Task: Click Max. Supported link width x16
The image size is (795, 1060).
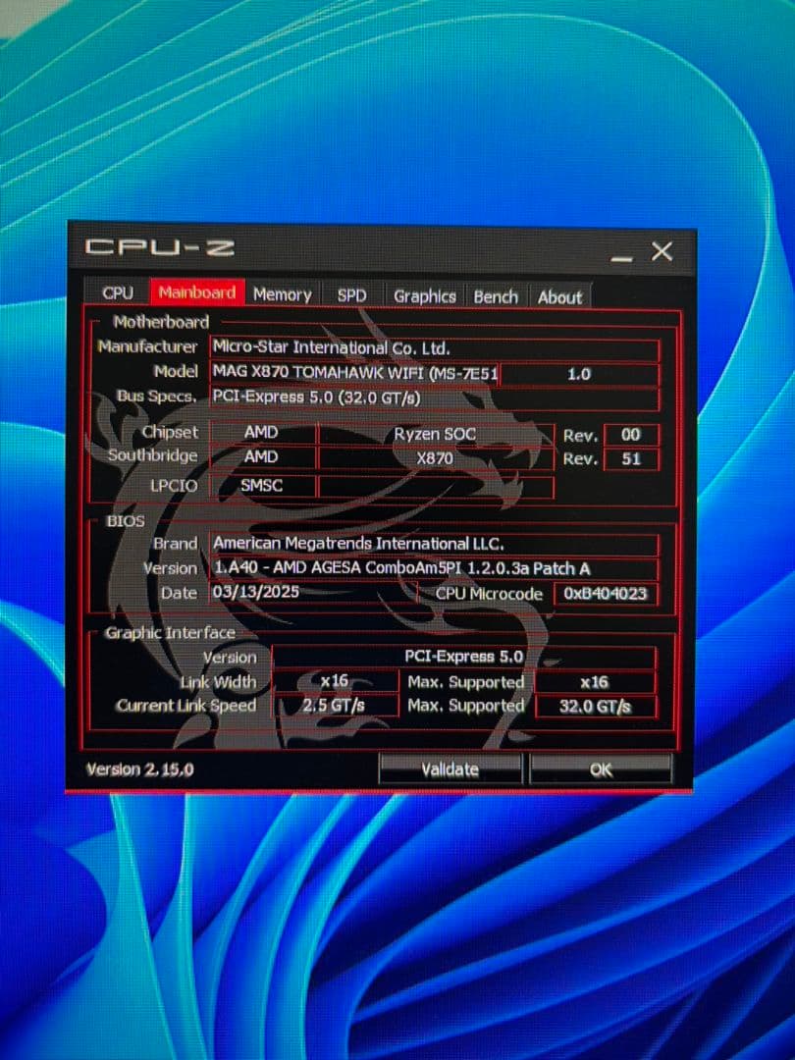Action: (595, 682)
